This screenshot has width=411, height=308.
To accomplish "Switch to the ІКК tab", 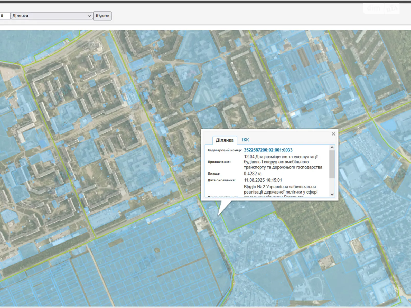I will [245, 140].
